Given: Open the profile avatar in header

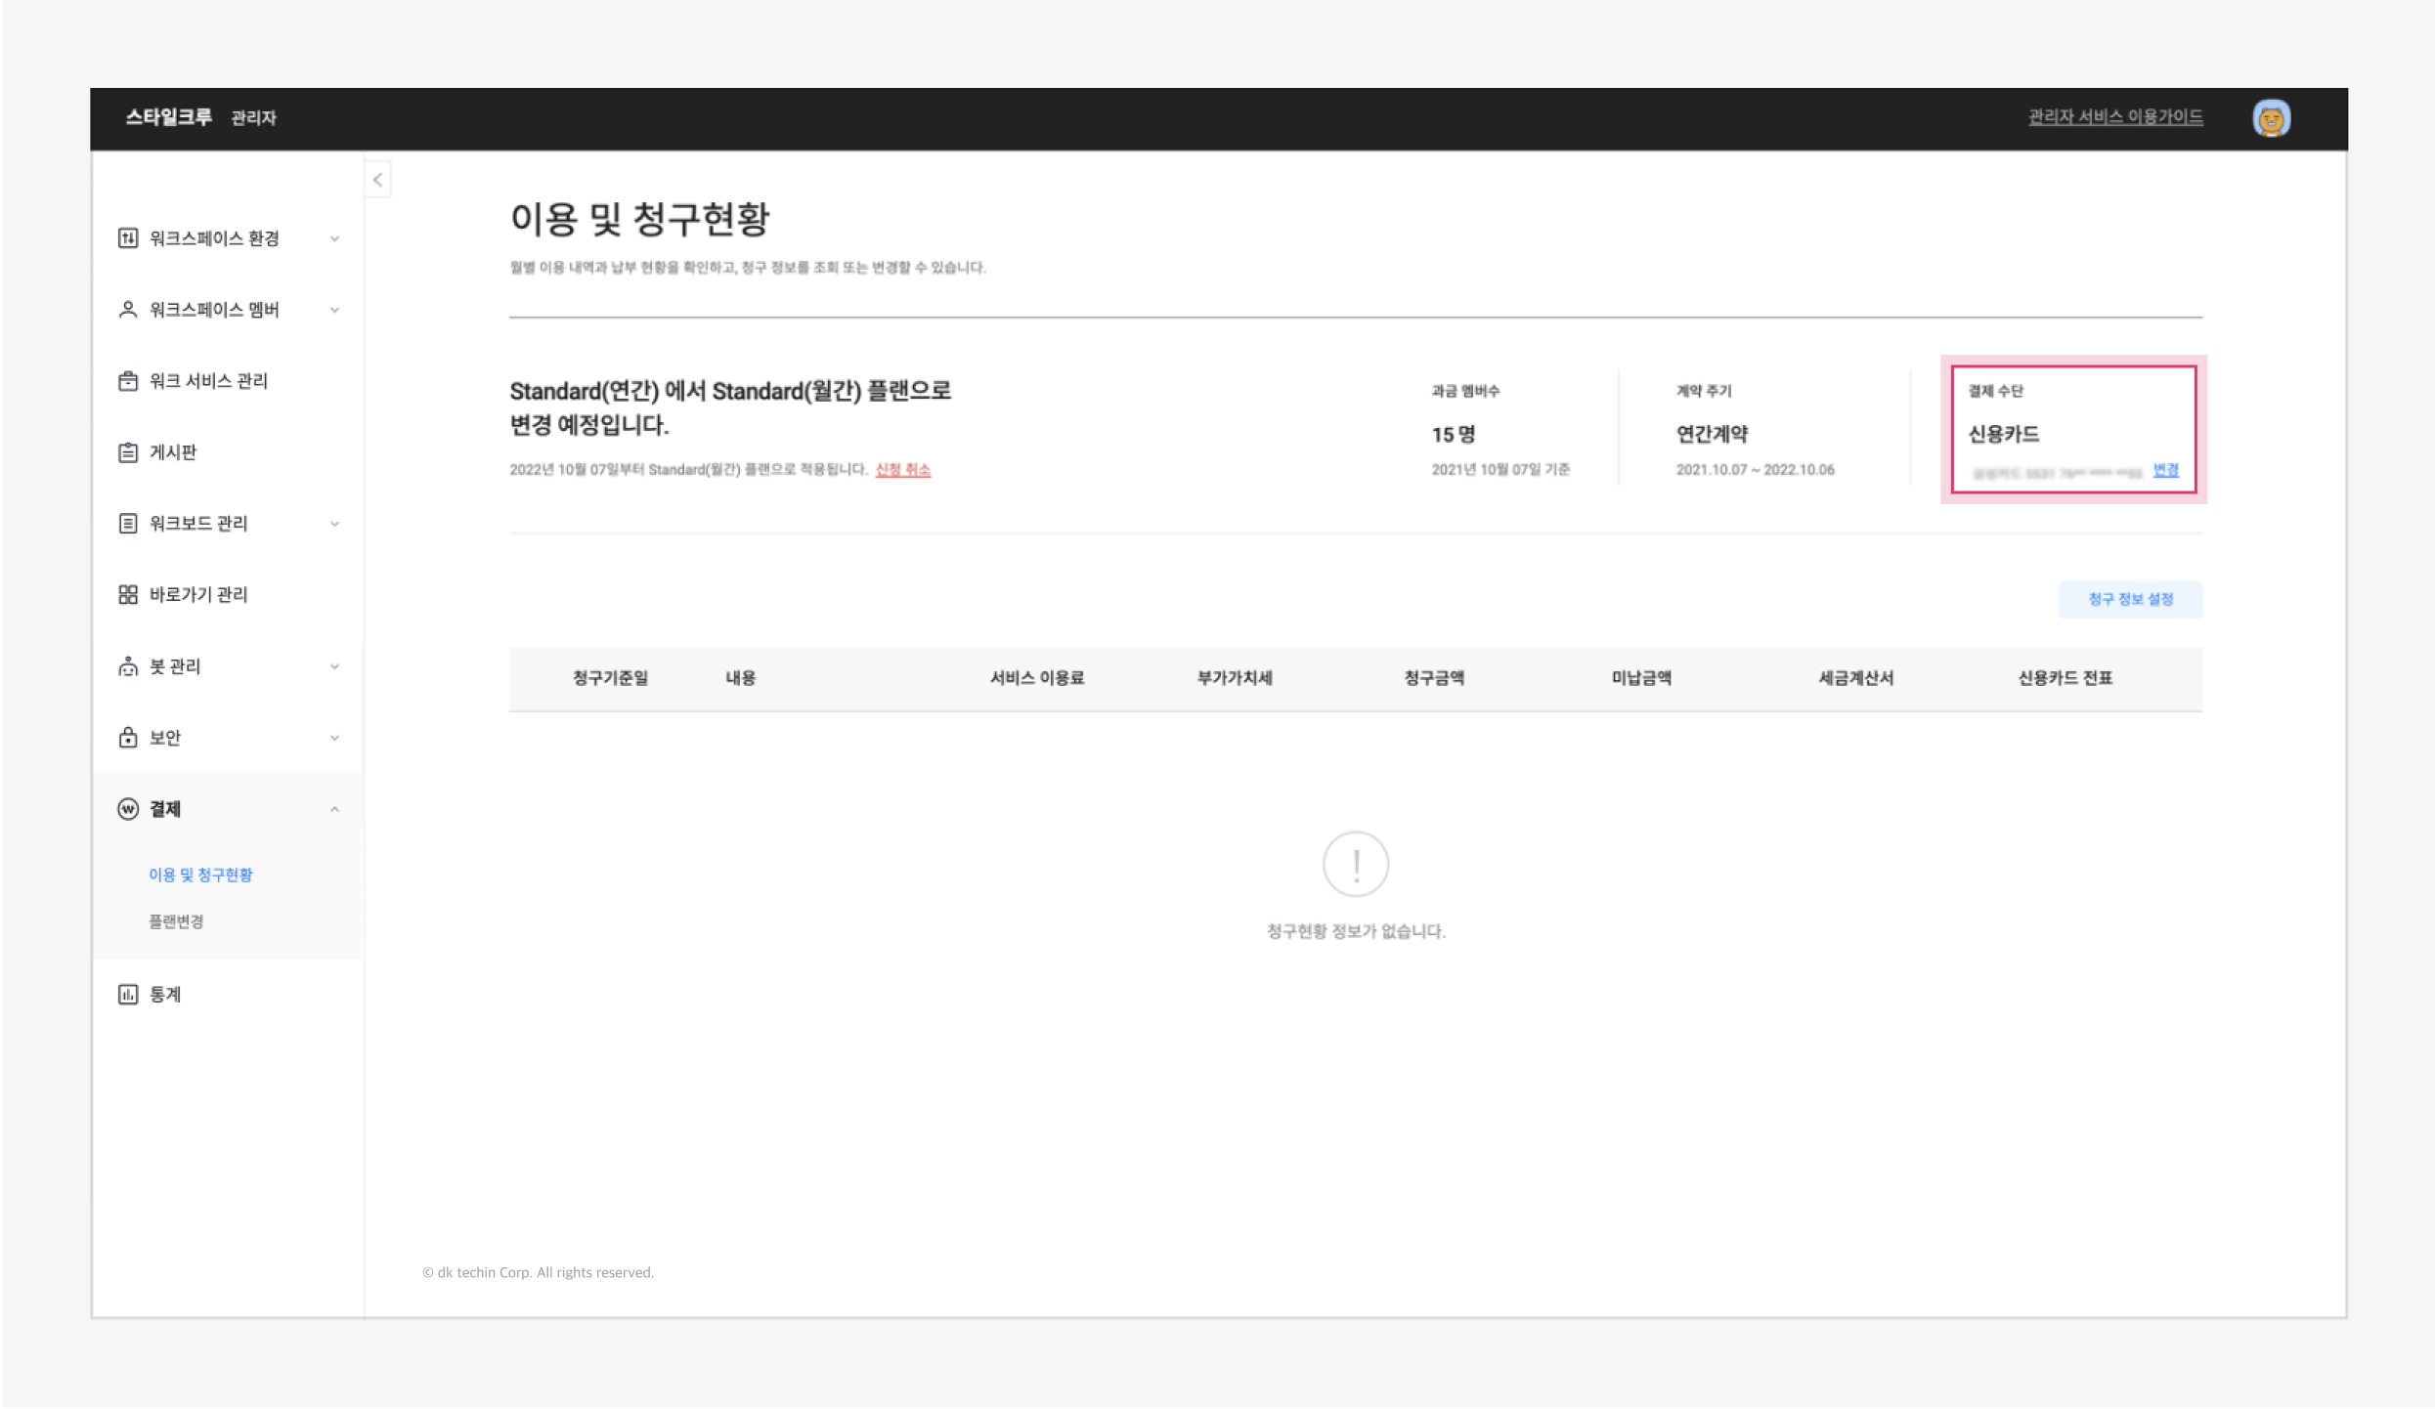Looking at the screenshot, I should click(x=2271, y=118).
